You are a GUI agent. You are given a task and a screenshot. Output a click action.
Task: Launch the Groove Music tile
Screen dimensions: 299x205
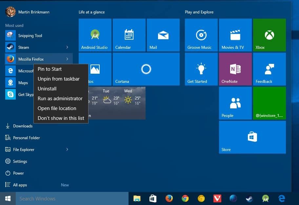[x=201, y=35]
